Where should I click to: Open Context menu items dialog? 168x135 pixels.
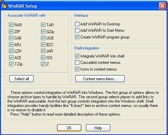coord(100,79)
